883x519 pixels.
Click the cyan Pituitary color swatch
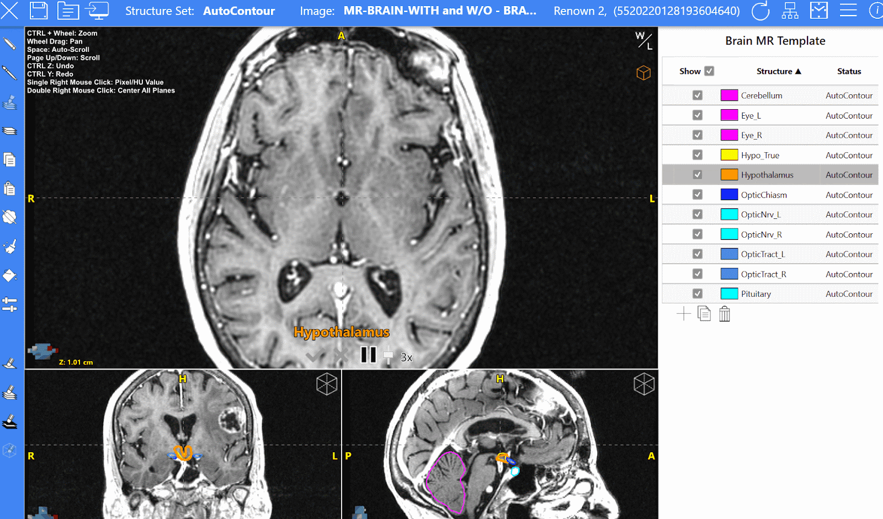730,294
